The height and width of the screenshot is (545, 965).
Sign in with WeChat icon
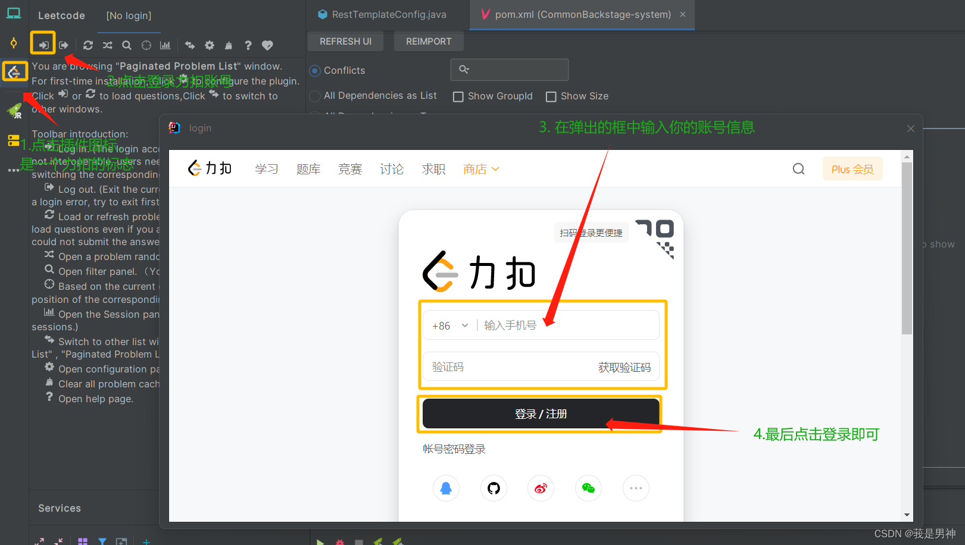point(589,488)
